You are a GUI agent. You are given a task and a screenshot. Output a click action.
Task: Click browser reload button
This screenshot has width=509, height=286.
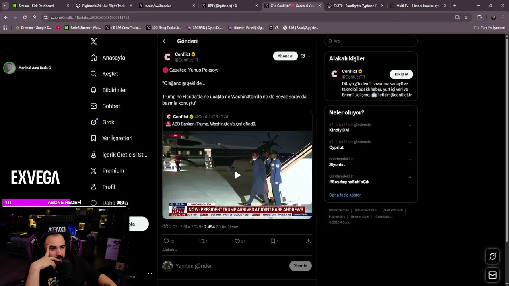click(x=25, y=17)
